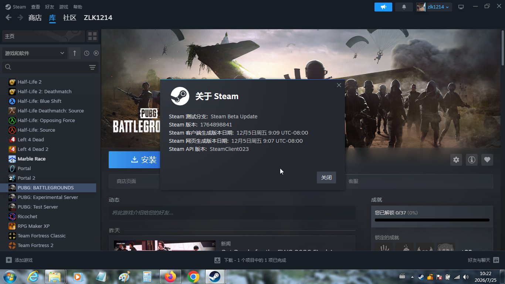This screenshot has height=284, width=505.
Task: Click 好友与聊天 text at bottom right
Action: [479, 260]
